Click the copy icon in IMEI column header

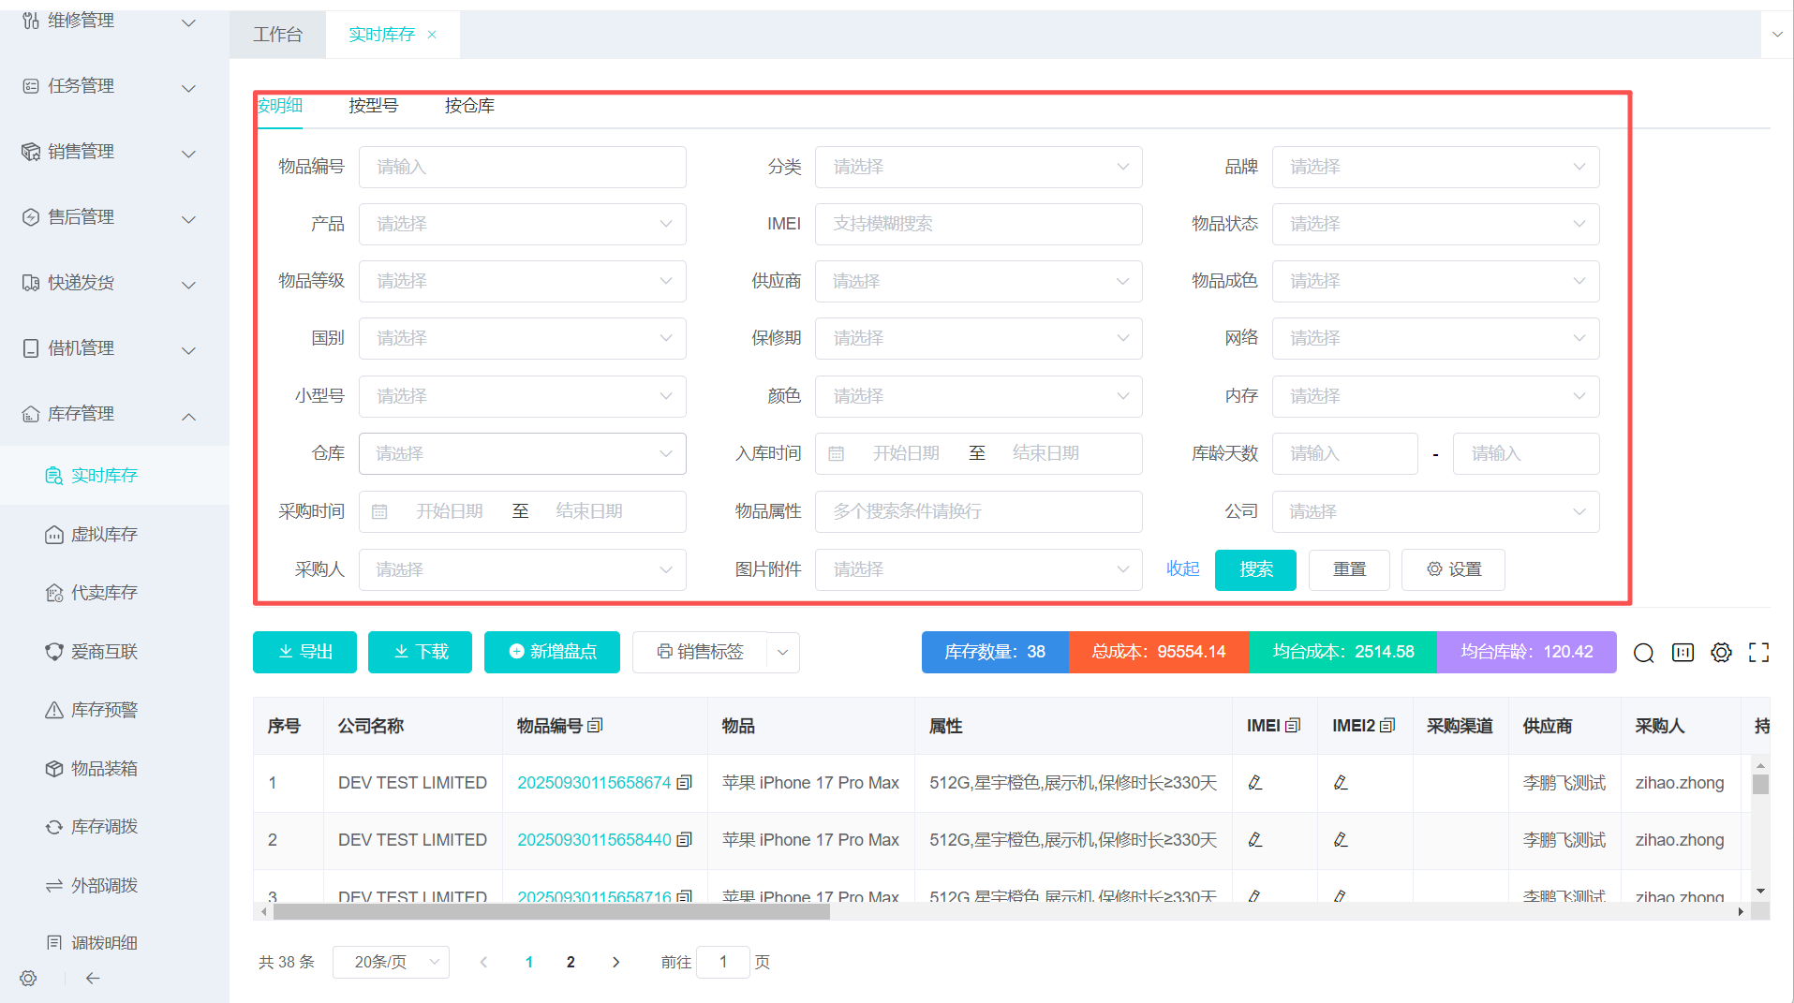click(x=1294, y=726)
